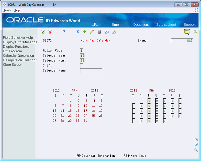Click the trash can Delete icon
This screenshot has width=201, height=161.
[99, 32]
